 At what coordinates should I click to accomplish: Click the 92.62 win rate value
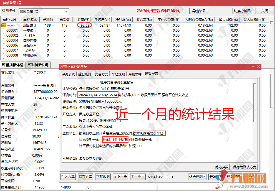point(85,25)
